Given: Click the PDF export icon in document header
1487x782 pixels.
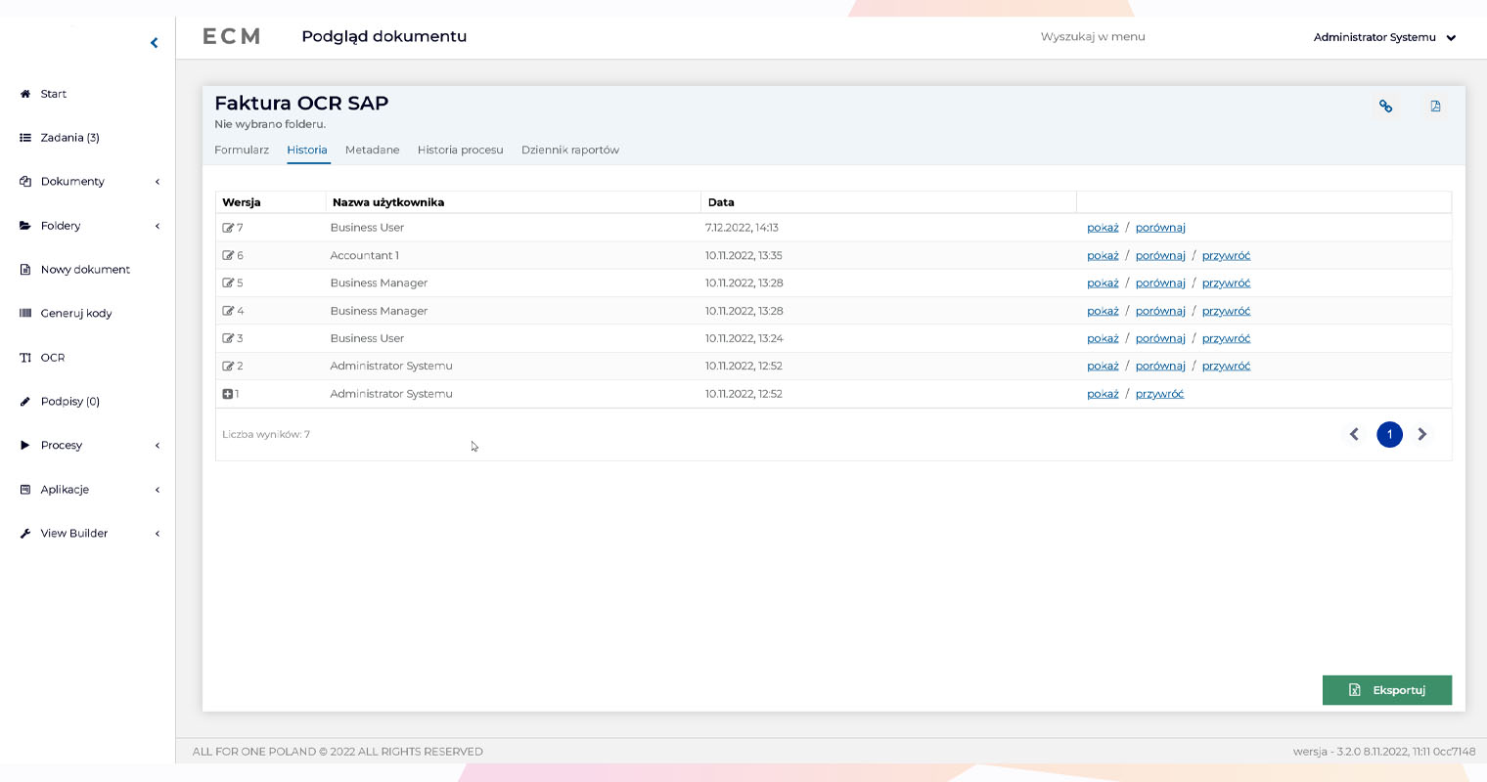Looking at the screenshot, I should [x=1435, y=107].
